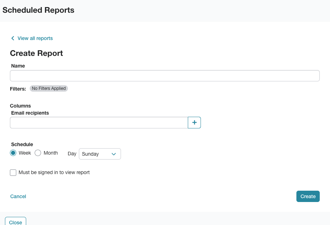
Task: Add recipient with the plus icon button
Action: (194, 122)
